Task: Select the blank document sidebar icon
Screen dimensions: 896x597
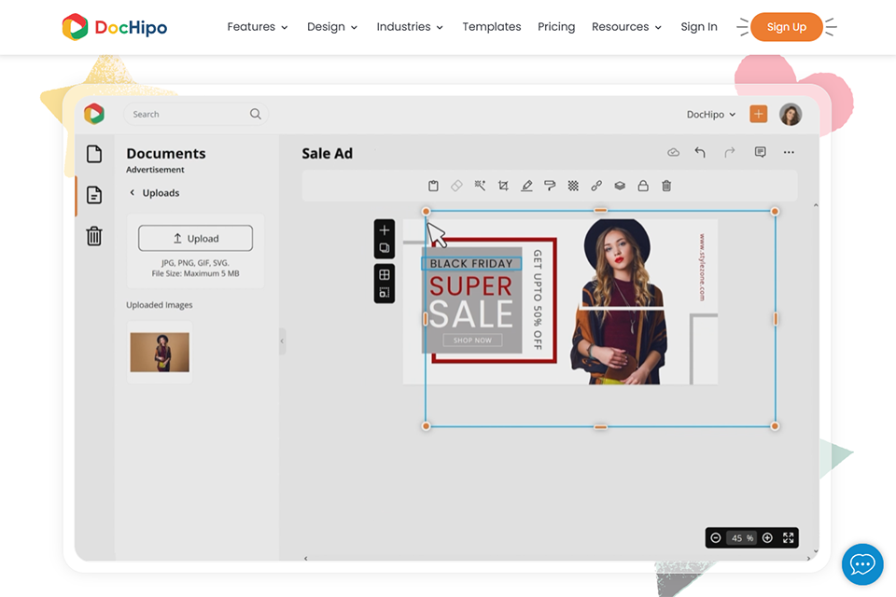Action: coord(94,154)
